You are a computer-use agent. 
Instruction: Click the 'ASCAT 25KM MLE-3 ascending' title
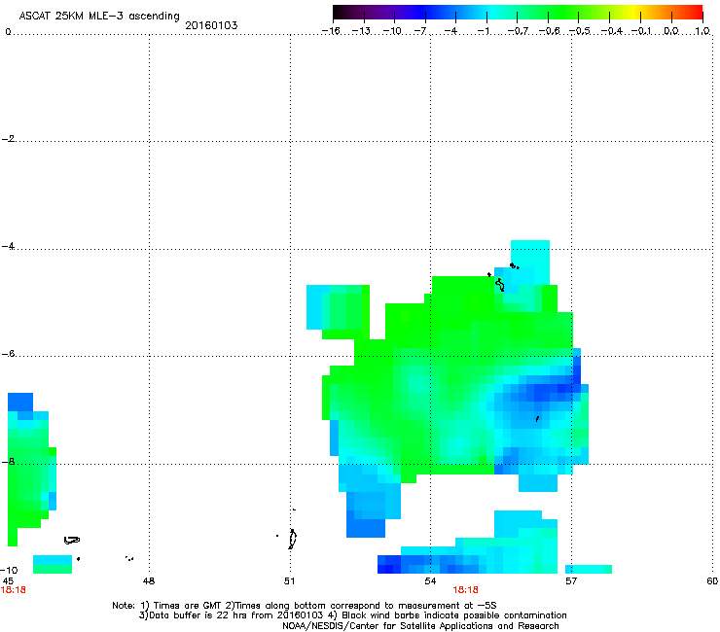coord(99,16)
